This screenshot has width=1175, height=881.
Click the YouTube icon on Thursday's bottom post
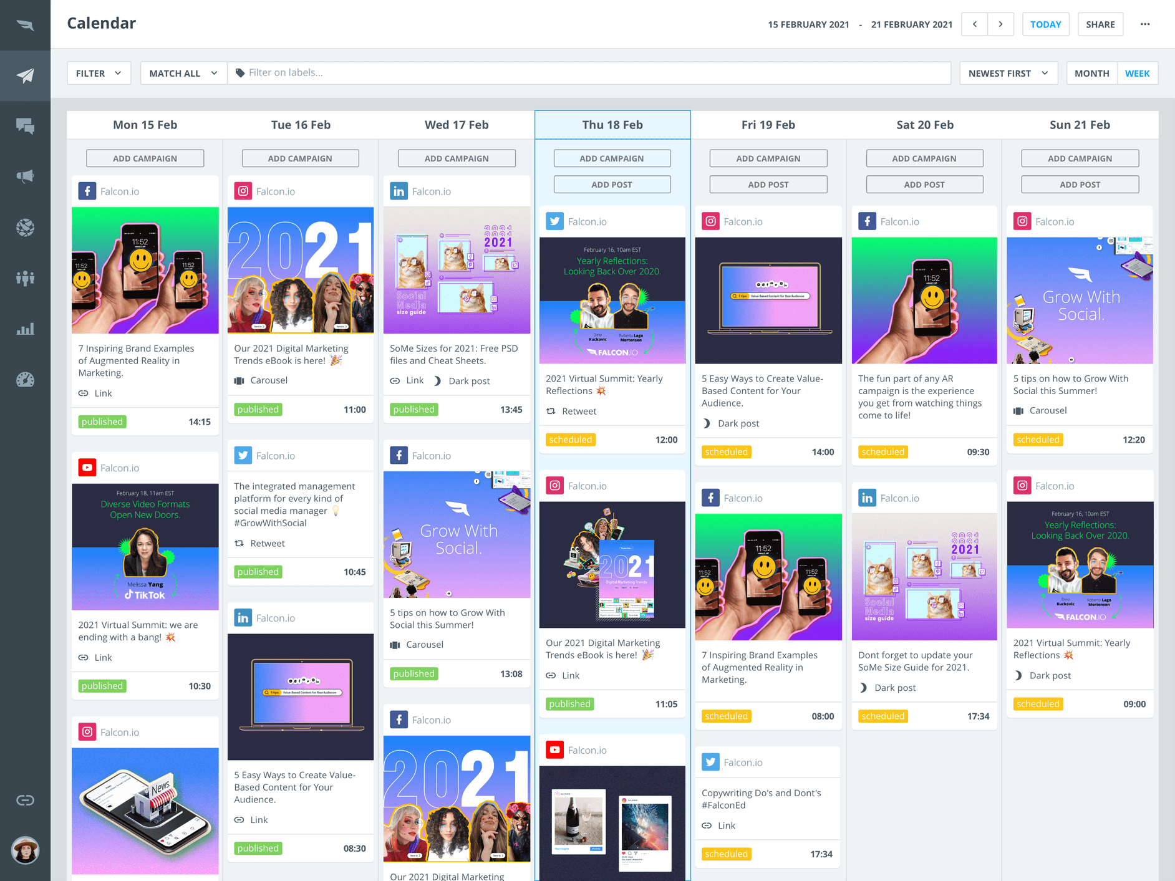(x=554, y=749)
